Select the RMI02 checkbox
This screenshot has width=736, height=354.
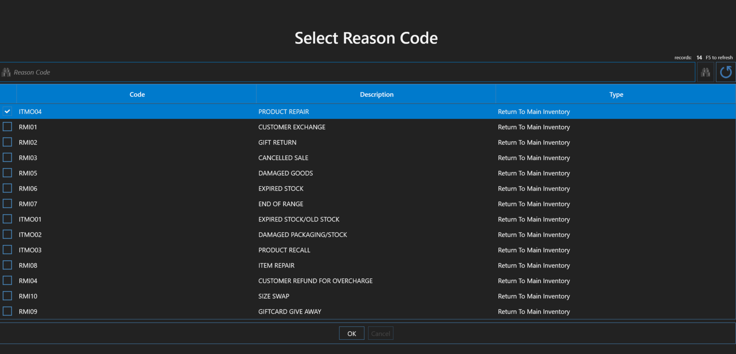7,142
